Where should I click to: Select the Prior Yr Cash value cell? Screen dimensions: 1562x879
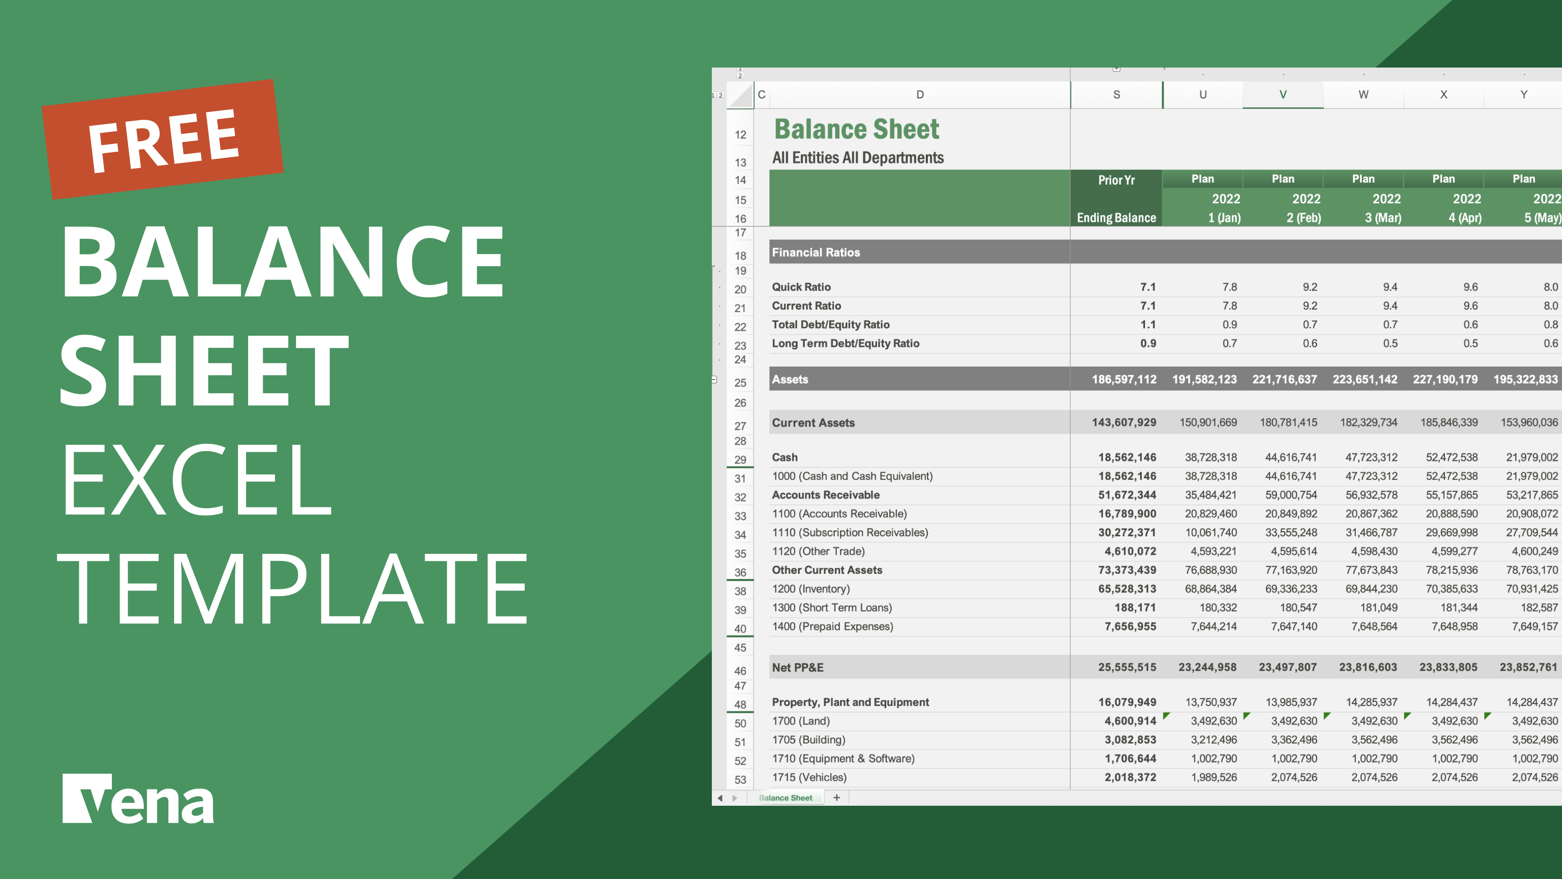tap(1127, 457)
